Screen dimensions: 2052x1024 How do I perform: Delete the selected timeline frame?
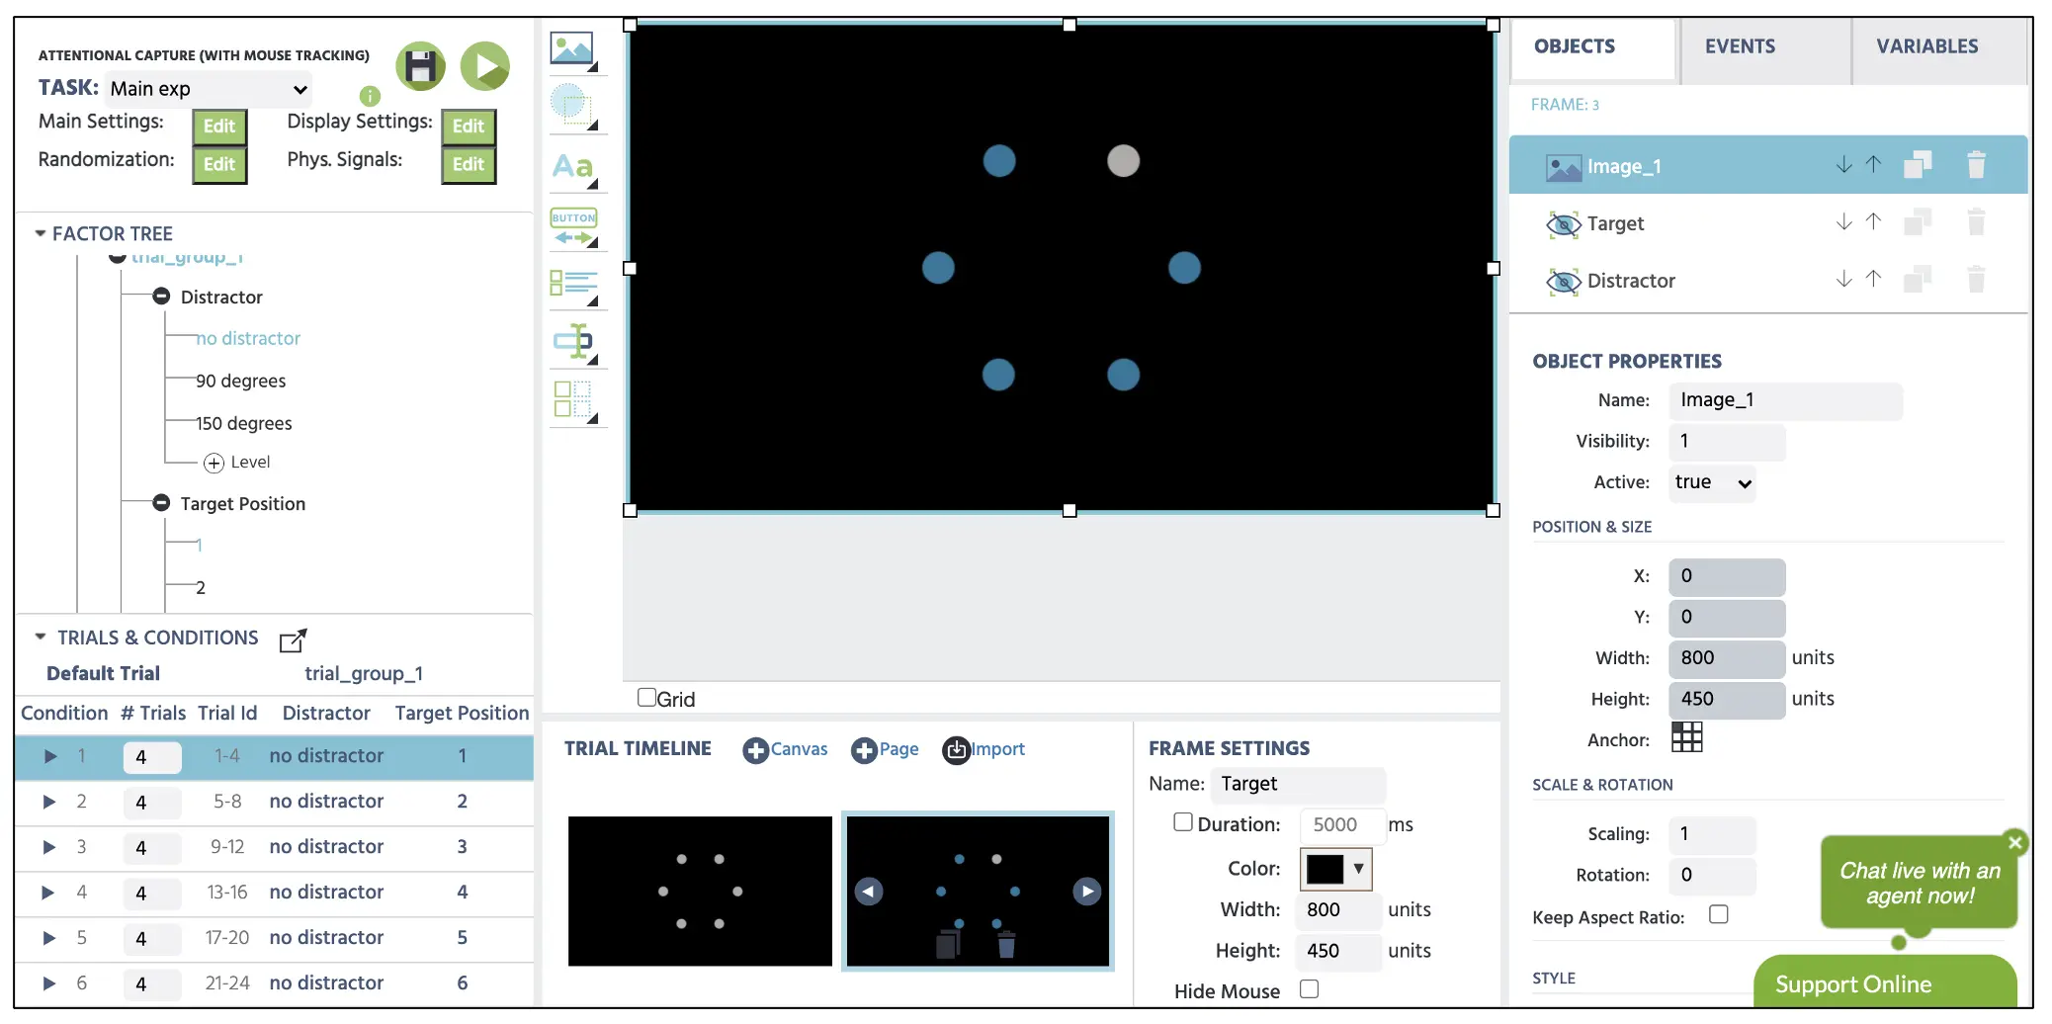[1006, 945]
